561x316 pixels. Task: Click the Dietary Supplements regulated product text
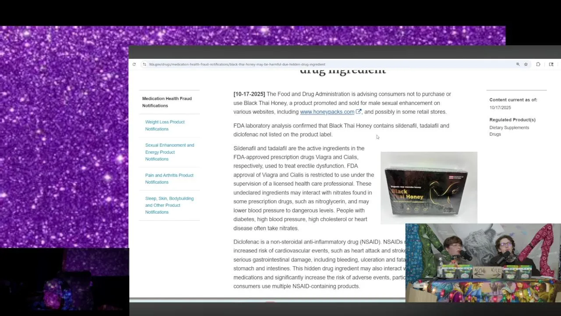[x=509, y=128]
